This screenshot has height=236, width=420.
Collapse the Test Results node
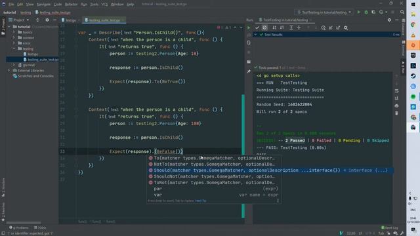click(x=255, y=35)
